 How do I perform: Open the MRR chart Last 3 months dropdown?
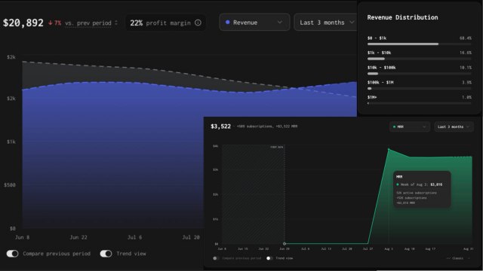pyautogui.click(x=454, y=126)
